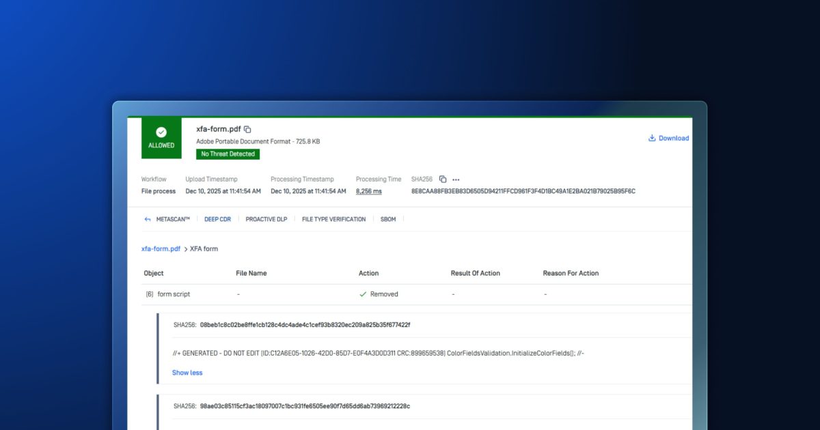Go to the SBOM tab
Viewport: 820px width, 430px height.
388,220
